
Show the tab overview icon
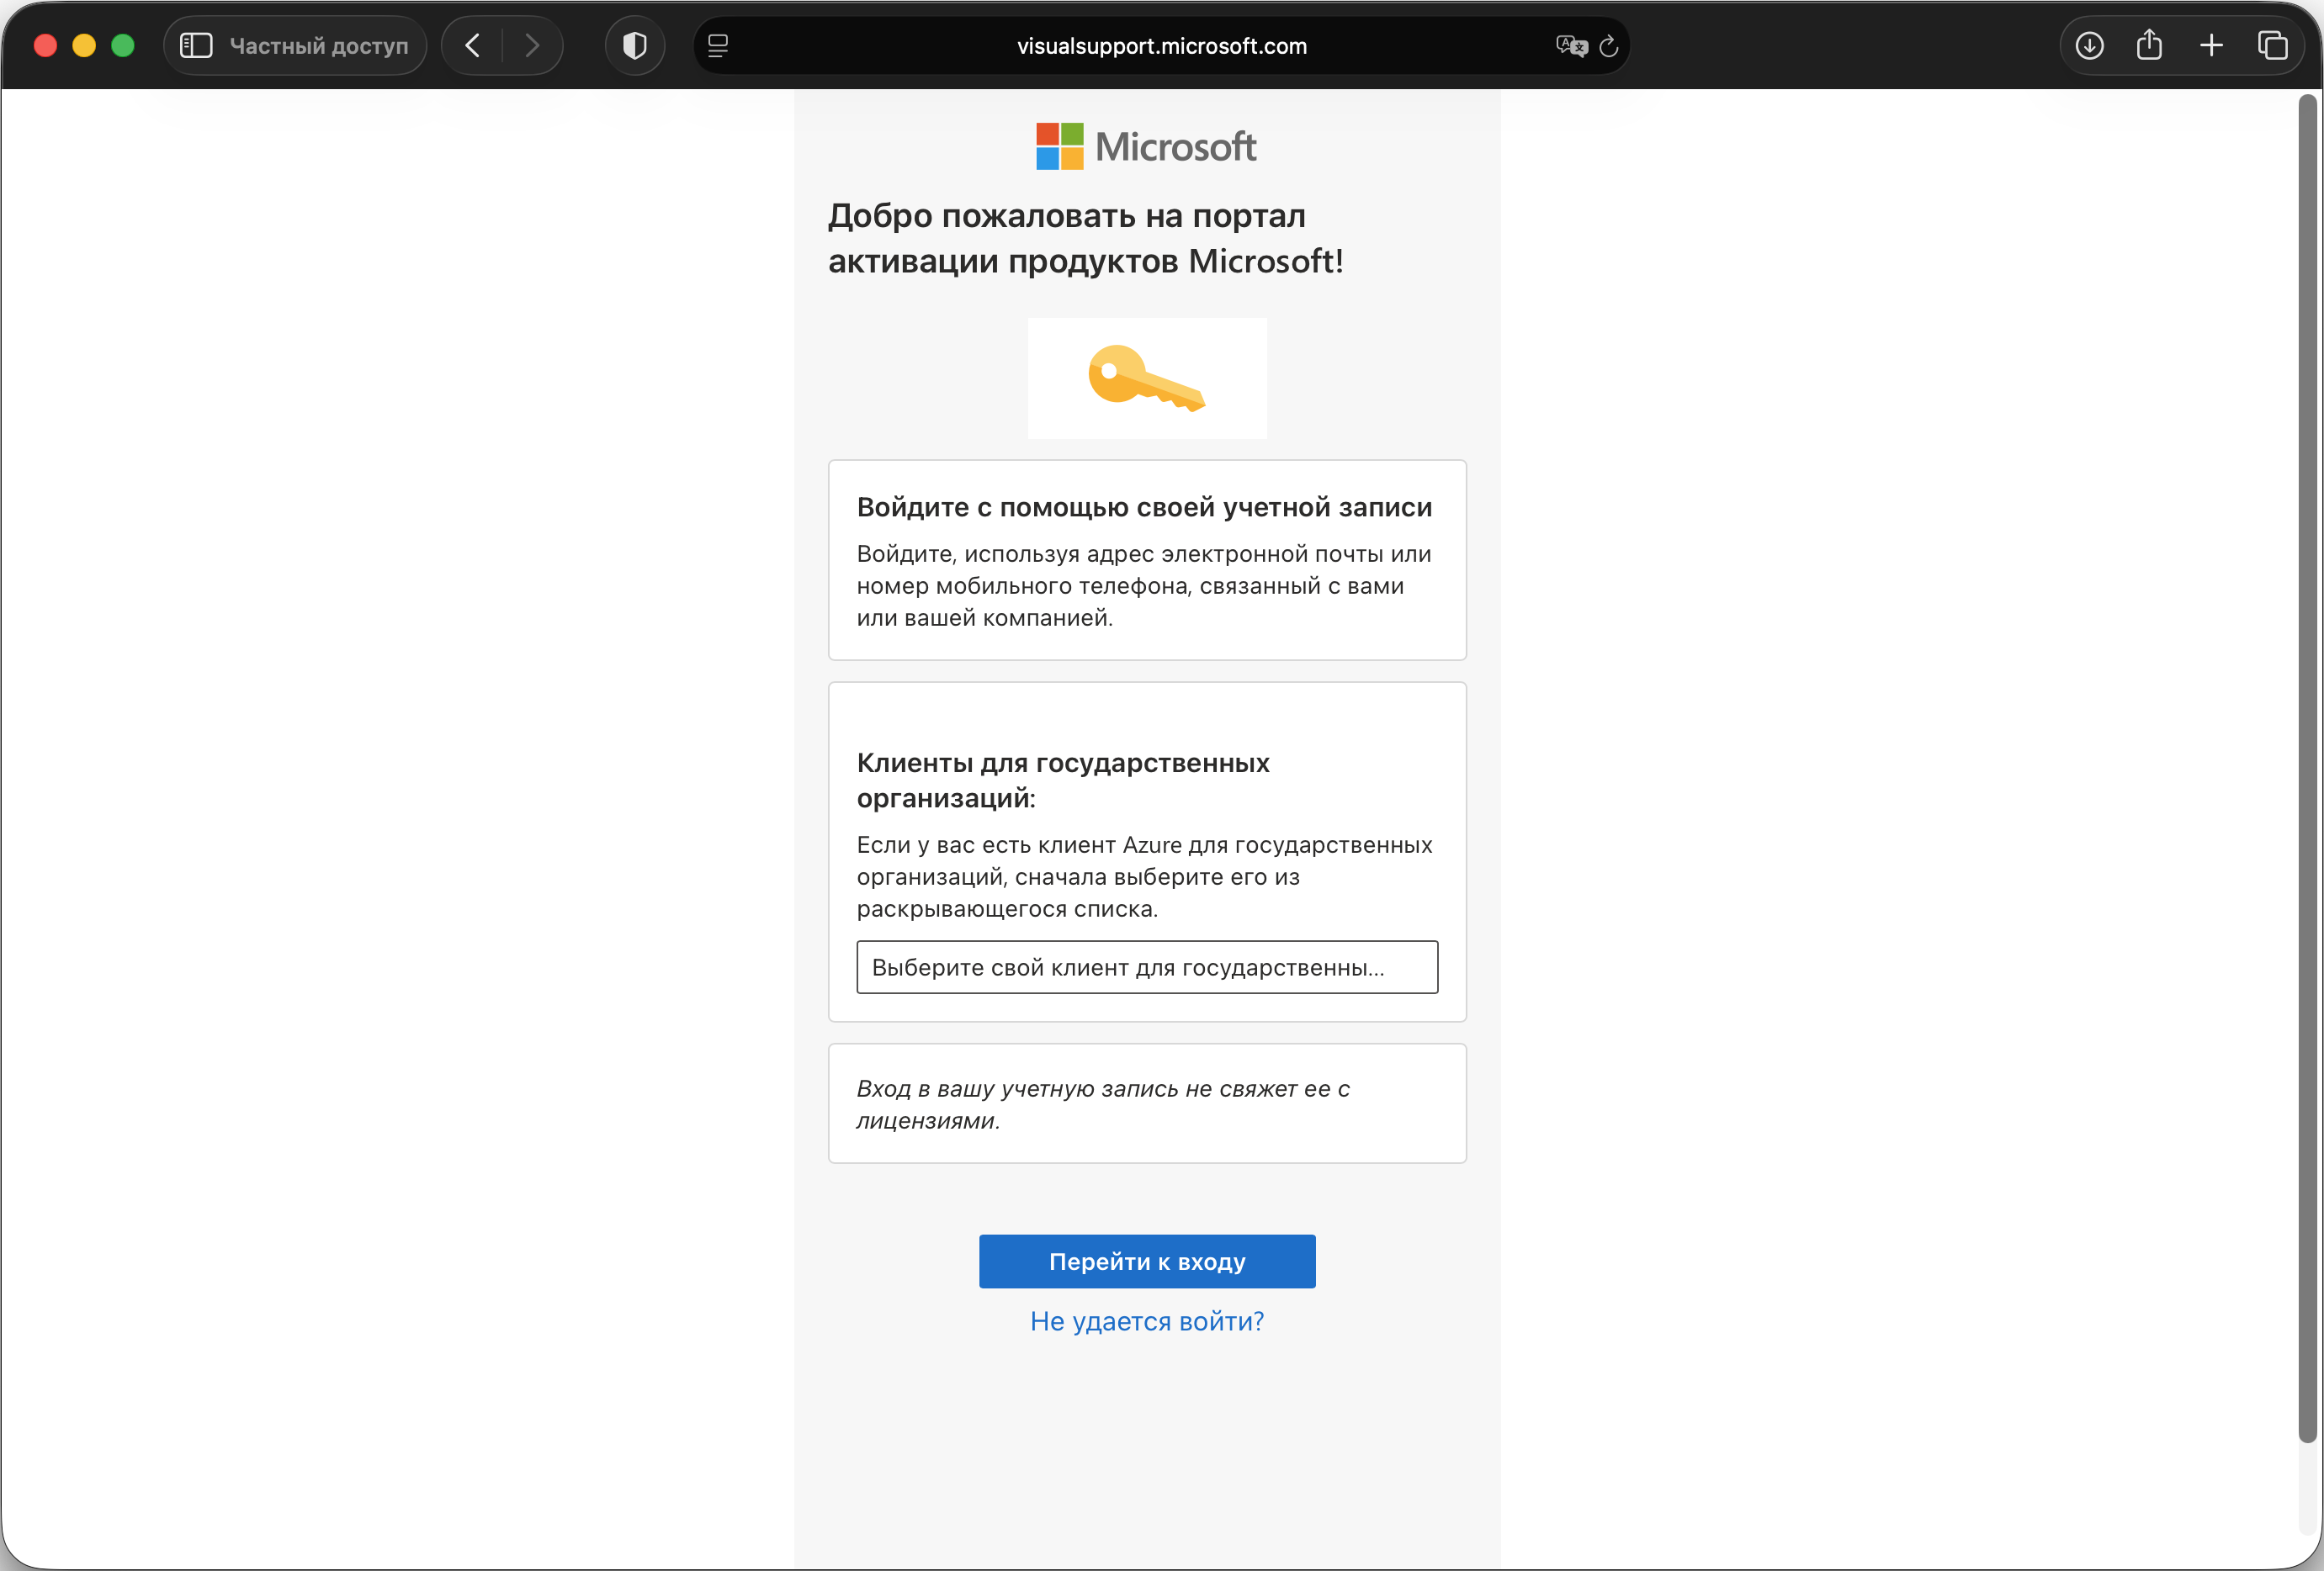coord(2272,46)
